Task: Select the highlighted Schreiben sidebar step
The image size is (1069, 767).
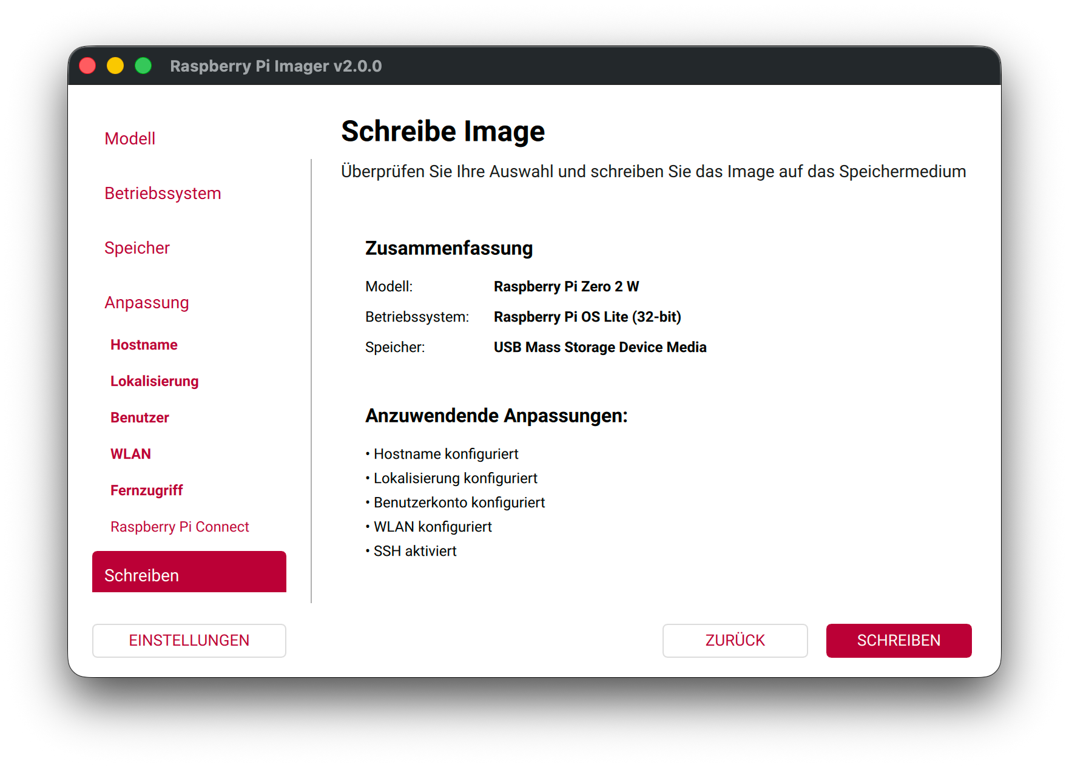Action: tap(189, 573)
